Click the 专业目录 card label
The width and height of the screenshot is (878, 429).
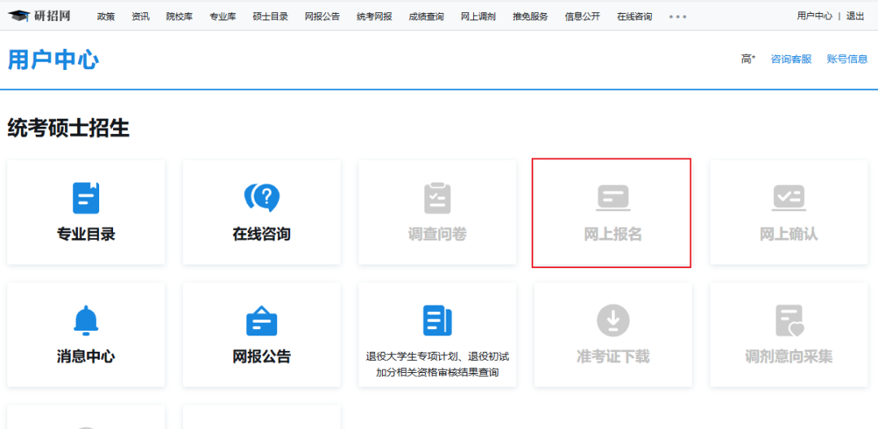[85, 234]
